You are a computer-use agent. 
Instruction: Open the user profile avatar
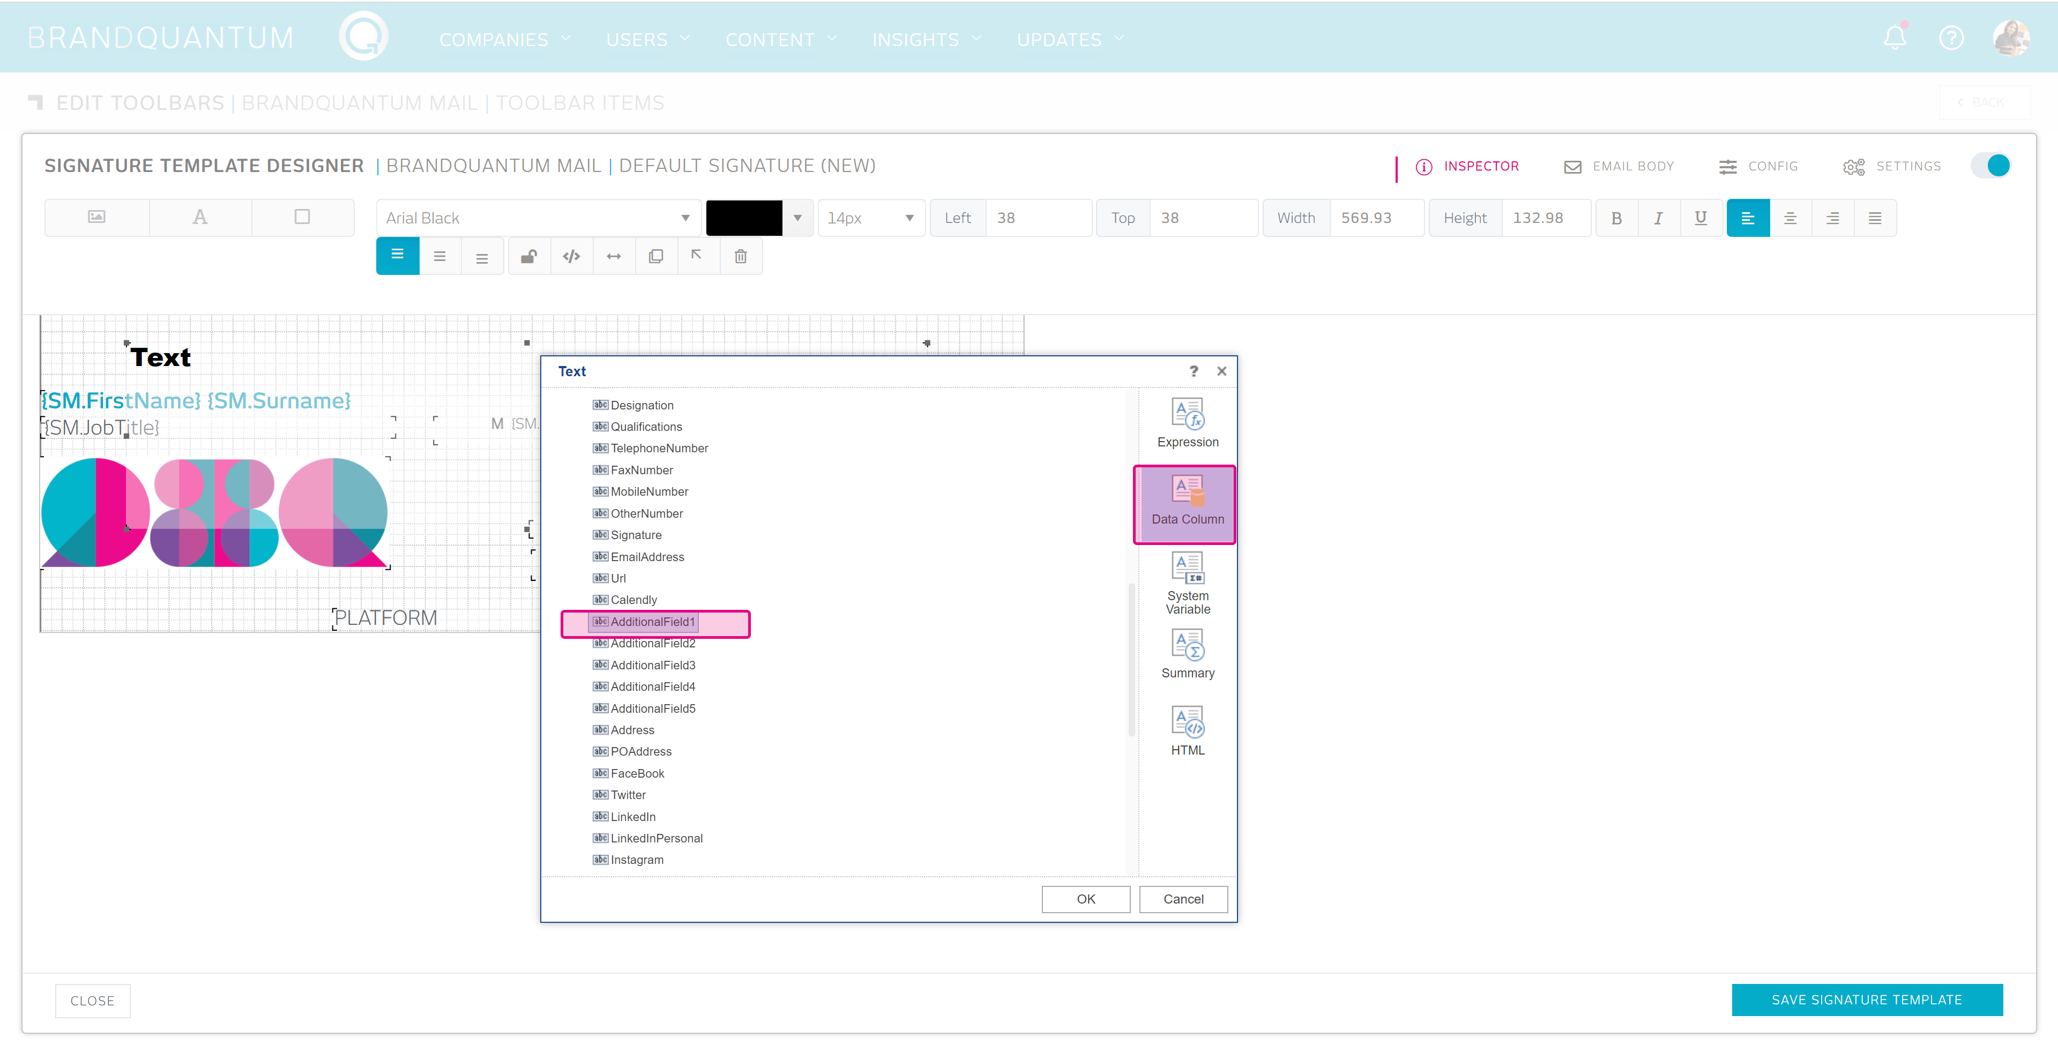[x=2011, y=38]
